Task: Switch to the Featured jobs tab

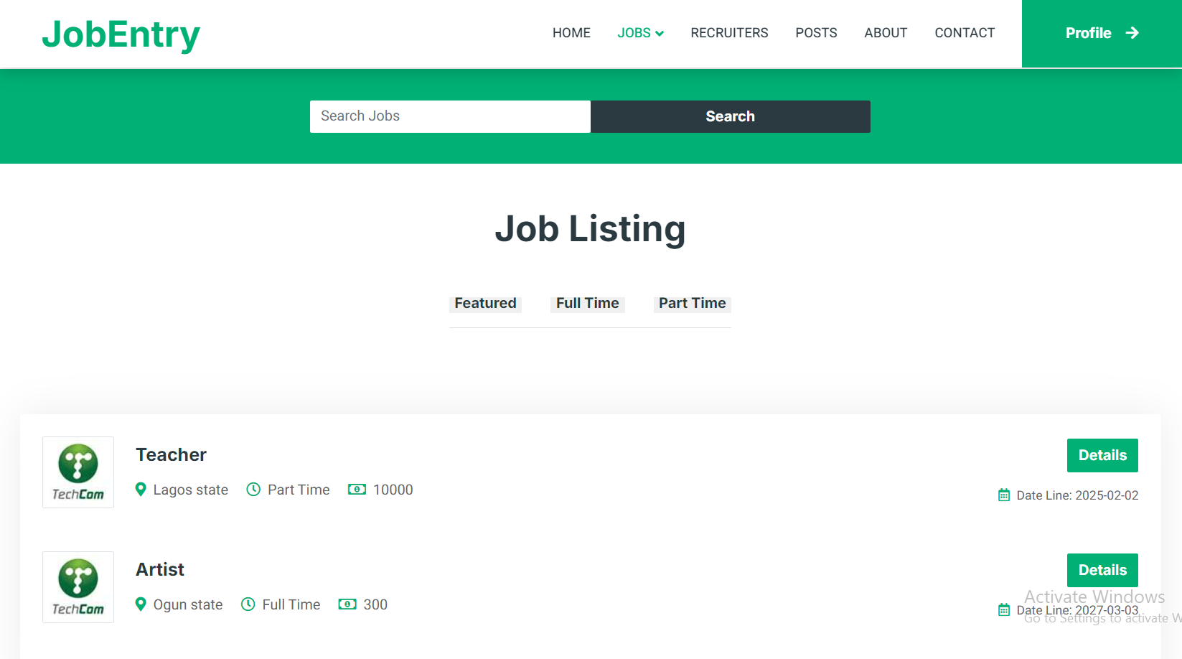Action: [485, 303]
